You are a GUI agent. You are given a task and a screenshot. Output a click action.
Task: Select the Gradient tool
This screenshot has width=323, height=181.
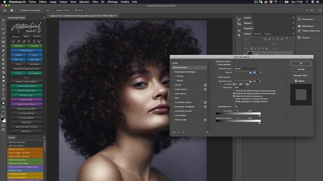pos(4,72)
